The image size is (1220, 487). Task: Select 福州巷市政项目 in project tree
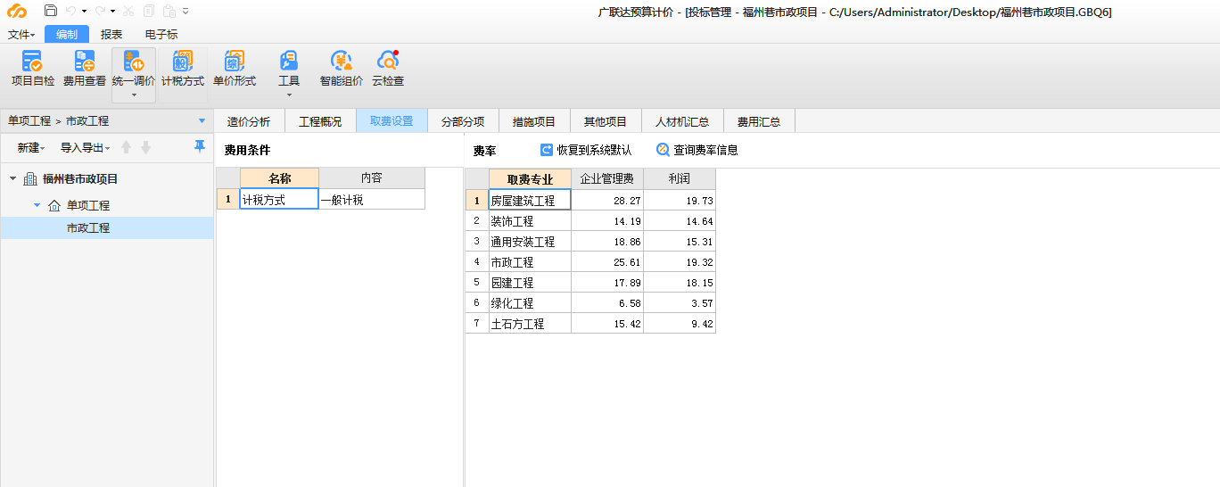click(x=80, y=179)
